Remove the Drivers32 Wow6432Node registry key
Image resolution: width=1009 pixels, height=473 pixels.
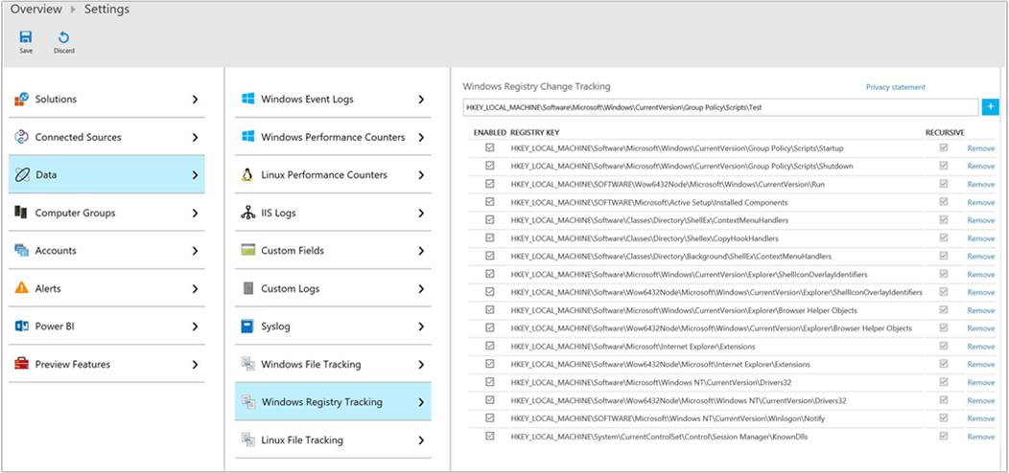(x=980, y=400)
